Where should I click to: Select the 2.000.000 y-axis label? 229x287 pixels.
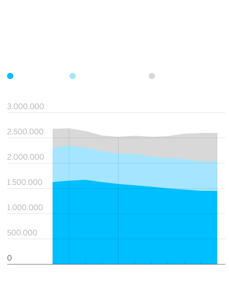pos(26,157)
